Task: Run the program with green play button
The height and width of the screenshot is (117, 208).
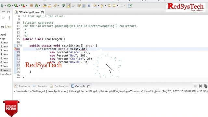Action: click(9, 6)
